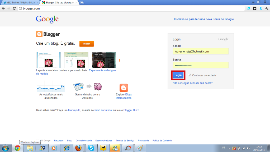Open Chrome wrench settings menu
The width and height of the screenshot is (270, 152).
pos(267,8)
